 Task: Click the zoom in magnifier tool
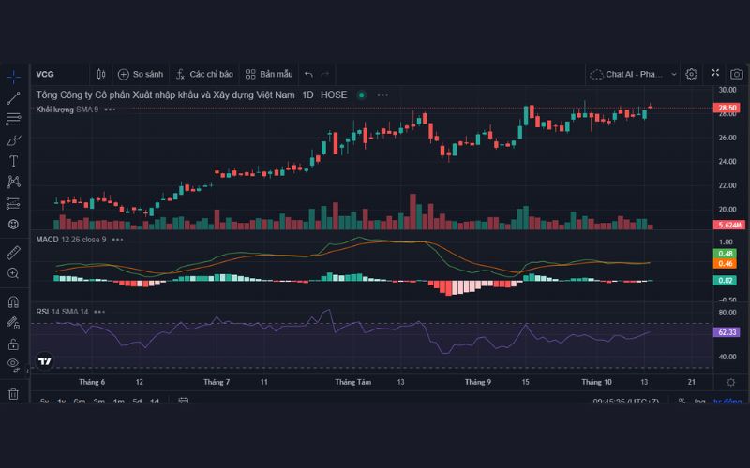13,273
